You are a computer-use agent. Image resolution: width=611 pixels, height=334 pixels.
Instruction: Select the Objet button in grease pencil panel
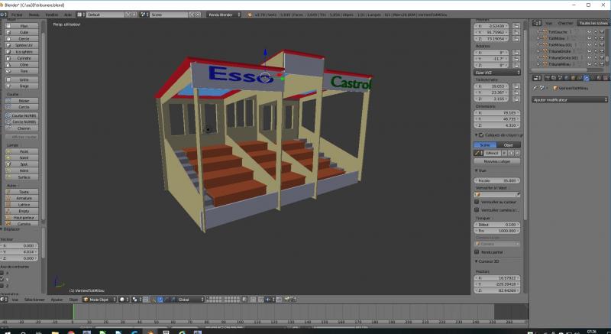[x=509, y=144]
